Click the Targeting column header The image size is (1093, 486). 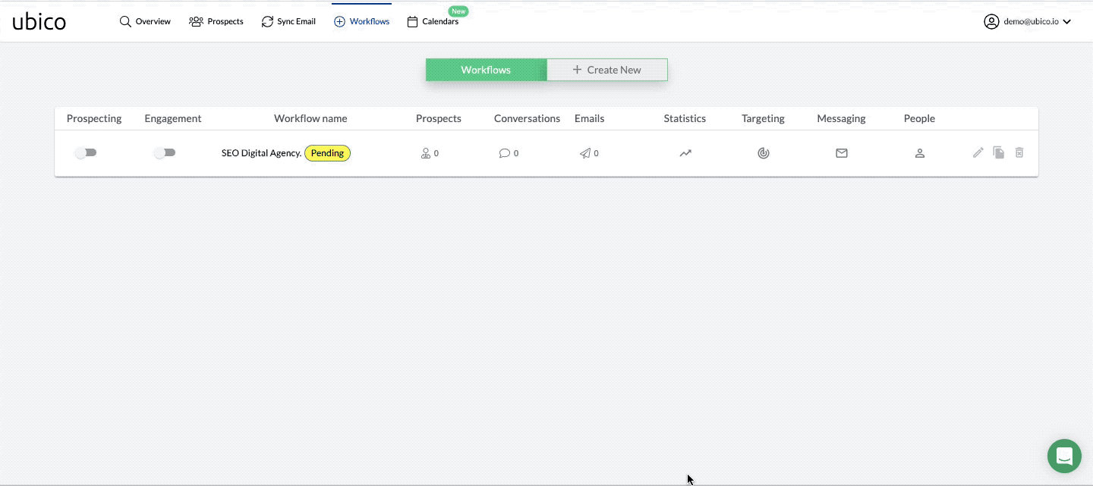tap(763, 118)
